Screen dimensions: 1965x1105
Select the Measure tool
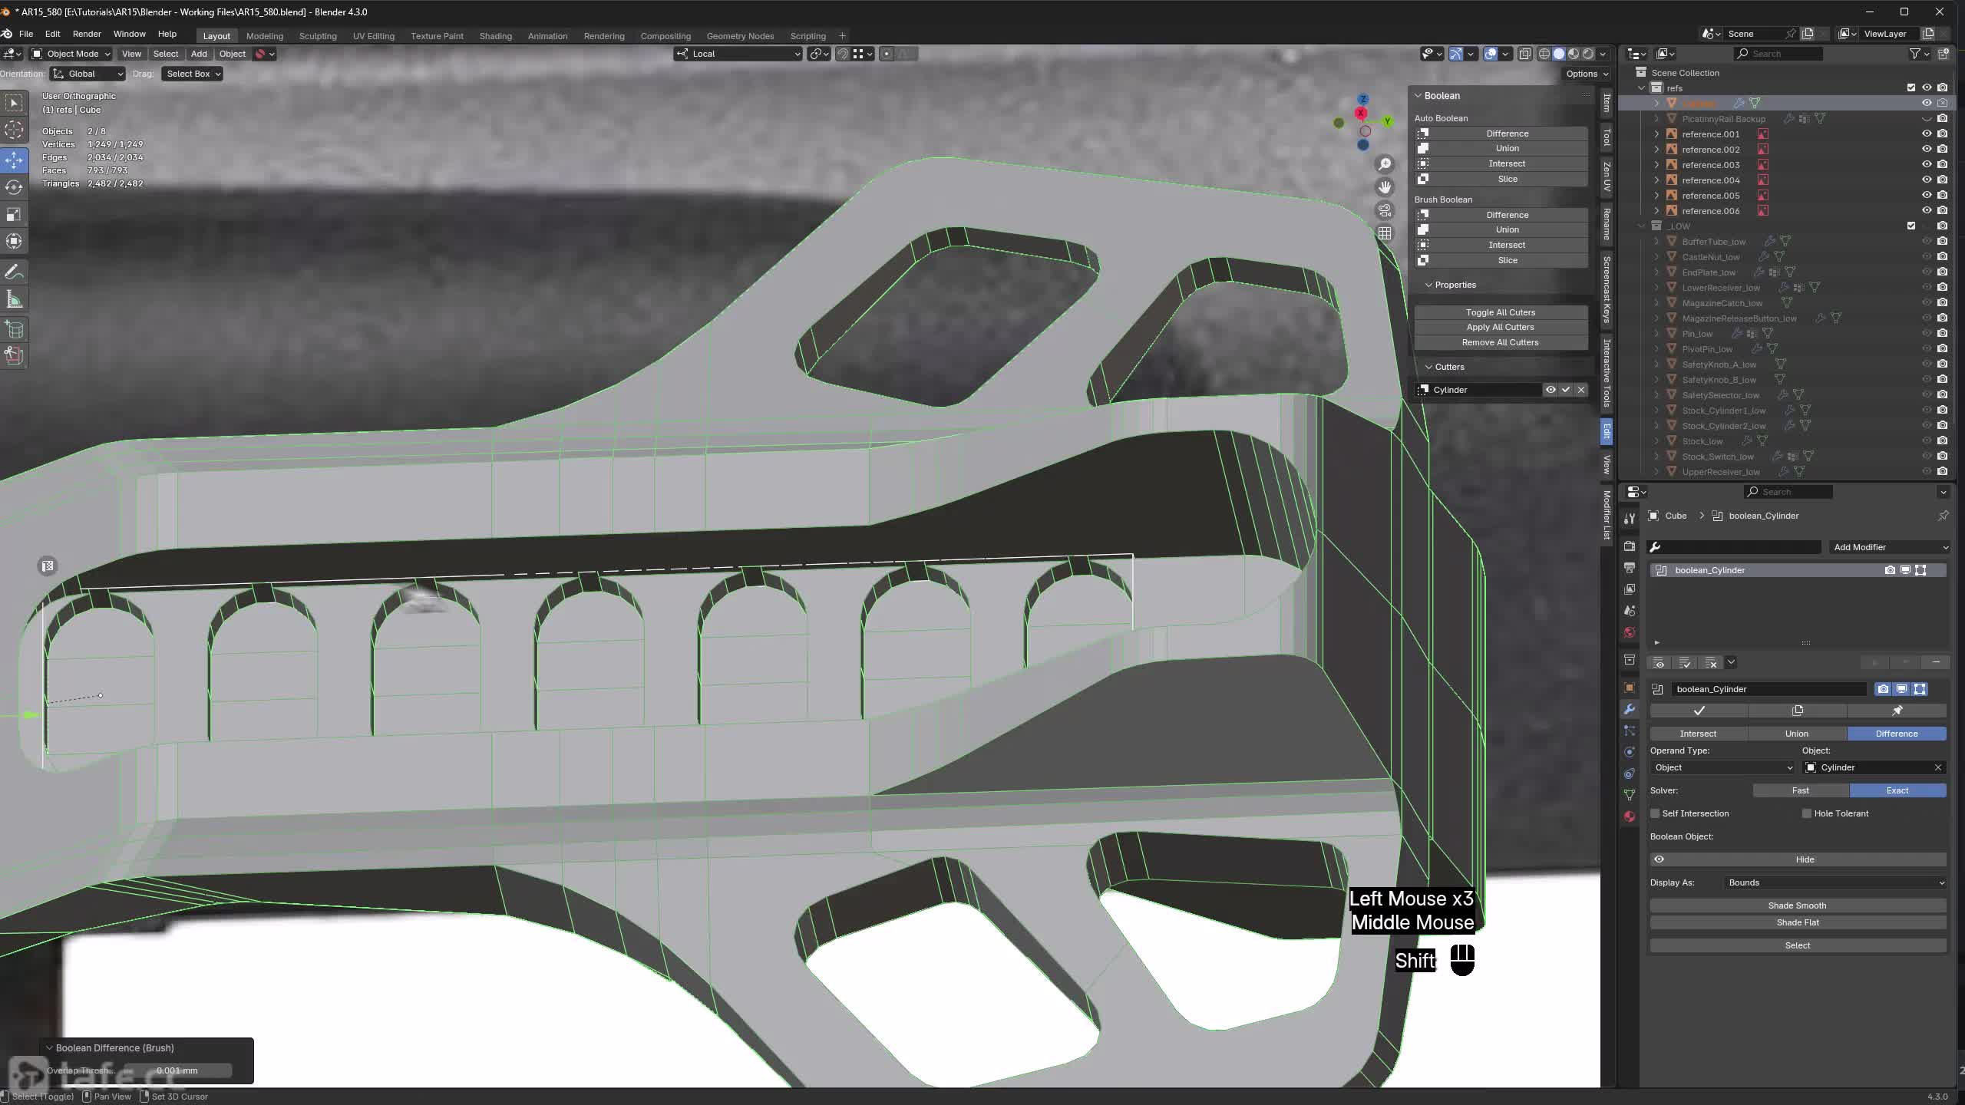pos(14,299)
